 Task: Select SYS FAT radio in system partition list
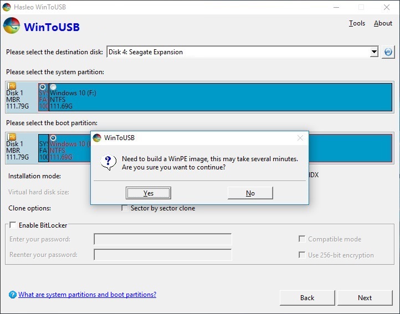pos(43,87)
